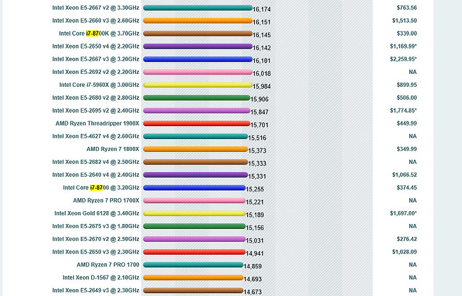Image resolution: width=462 pixels, height=296 pixels.
Task: Open the Intel Xeon E5-2667 v2 @ 3.30GHz link
Action: [95, 7]
